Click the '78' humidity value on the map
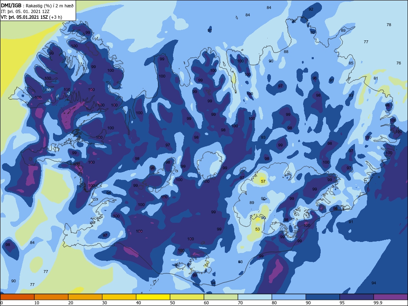 389,25
